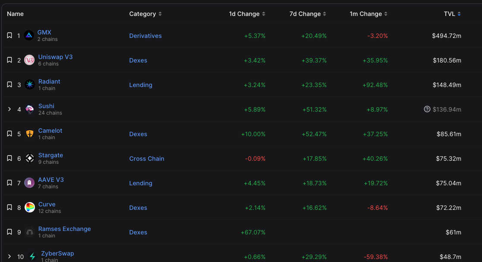This screenshot has width=482, height=262.
Task: Click the AAVE V3 ghost logo
Action: pyautogui.click(x=29, y=183)
